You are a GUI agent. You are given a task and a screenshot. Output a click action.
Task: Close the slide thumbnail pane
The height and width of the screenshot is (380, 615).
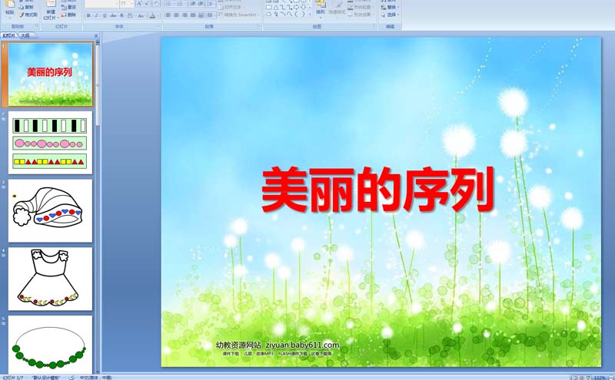click(96, 35)
